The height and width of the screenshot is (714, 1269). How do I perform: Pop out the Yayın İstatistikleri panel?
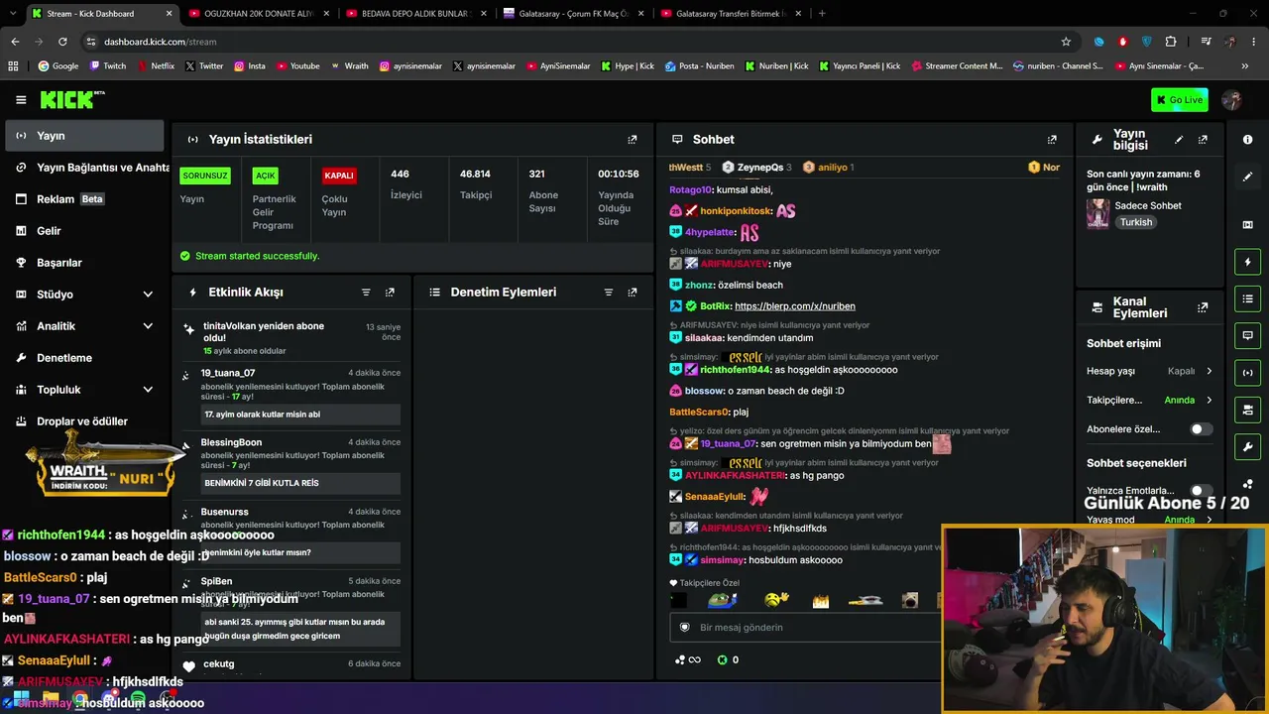(x=633, y=140)
